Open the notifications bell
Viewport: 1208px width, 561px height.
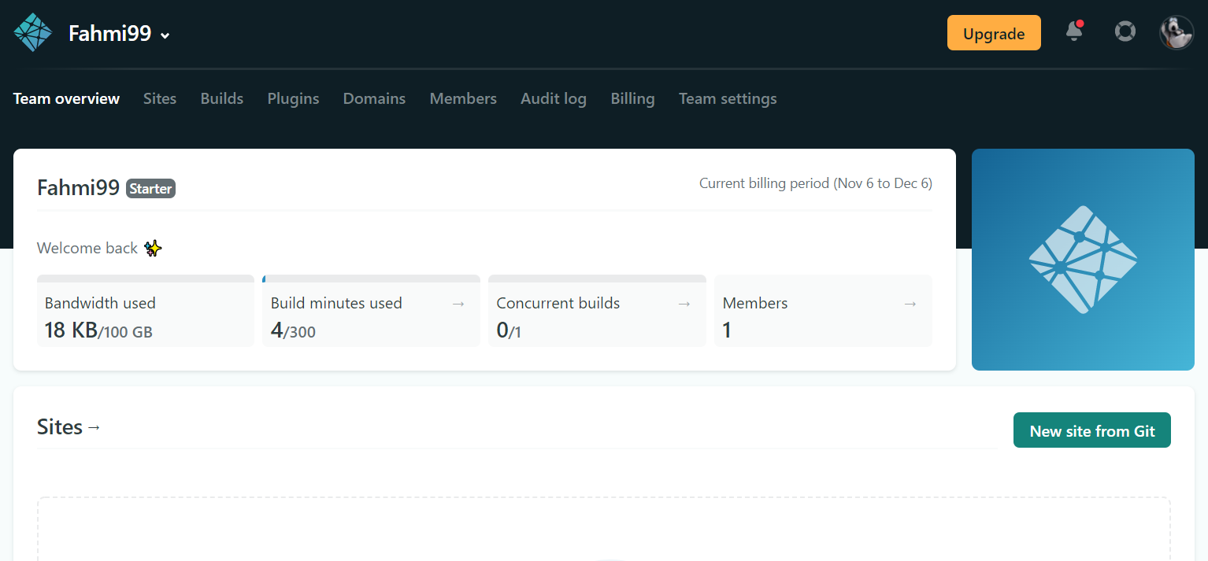(x=1074, y=31)
